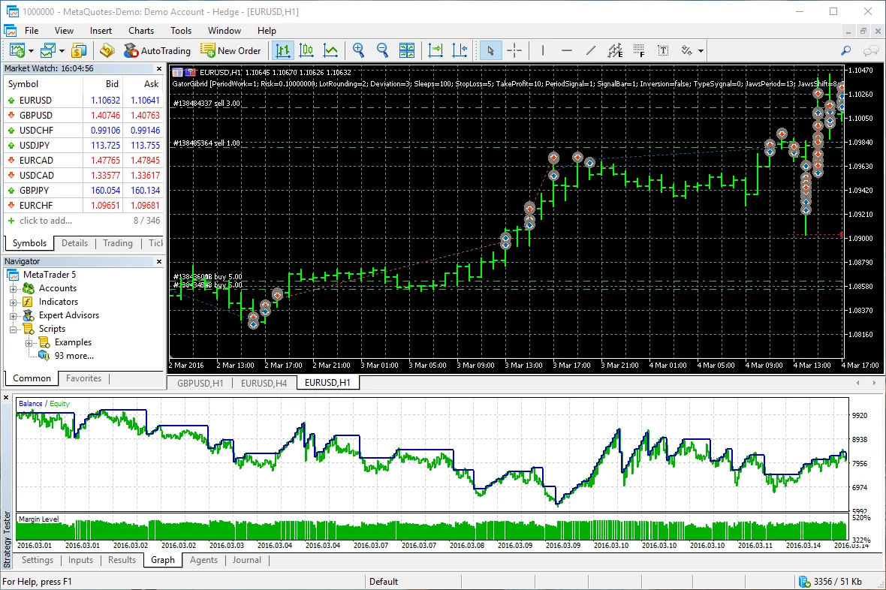
Task: Draw a horizontal line on the chart
Action: [567, 50]
